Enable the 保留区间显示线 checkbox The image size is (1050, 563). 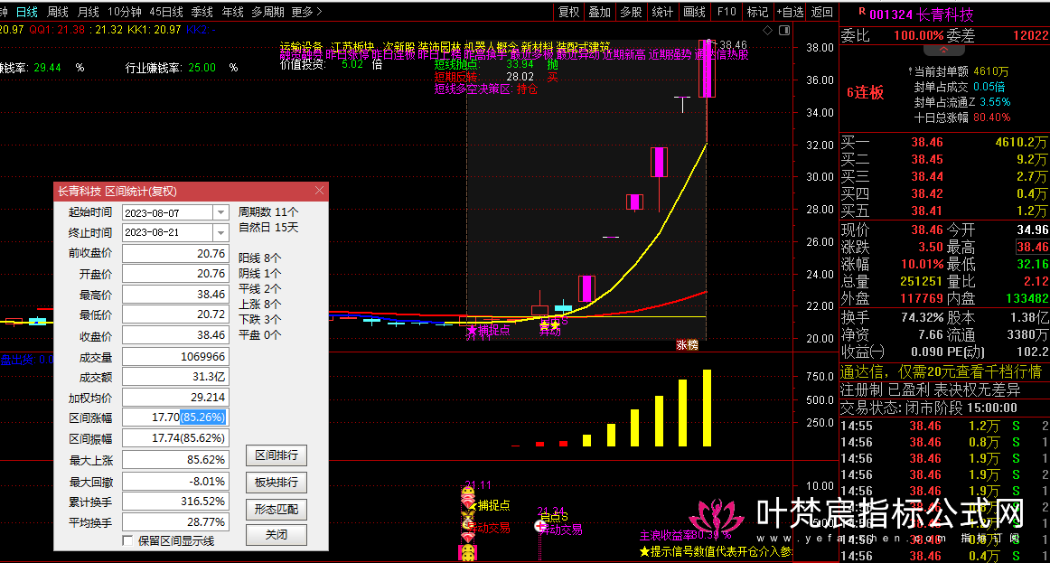point(127,540)
